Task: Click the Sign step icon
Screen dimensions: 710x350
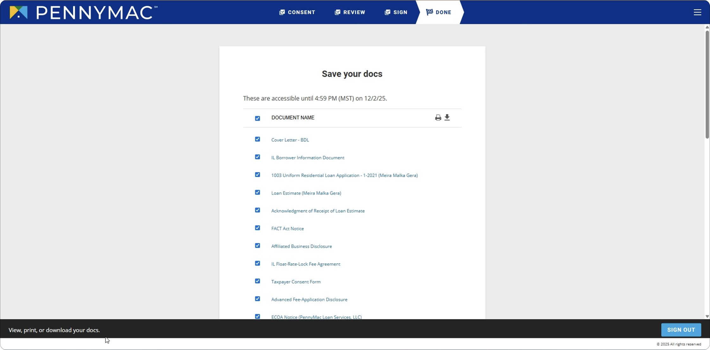Action: tap(387, 12)
